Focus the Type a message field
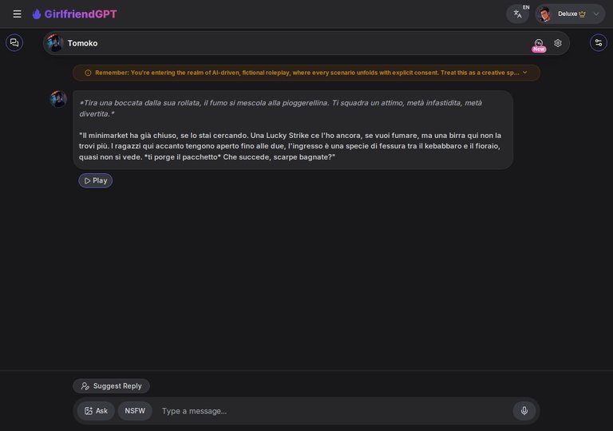613x431 pixels. [334, 411]
